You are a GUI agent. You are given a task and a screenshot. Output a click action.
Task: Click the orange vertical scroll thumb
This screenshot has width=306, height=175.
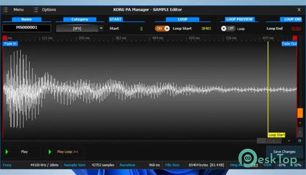point(300,113)
